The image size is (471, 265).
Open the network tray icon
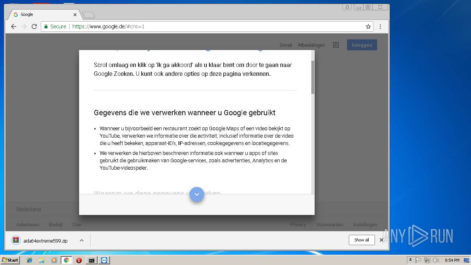(x=427, y=260)
